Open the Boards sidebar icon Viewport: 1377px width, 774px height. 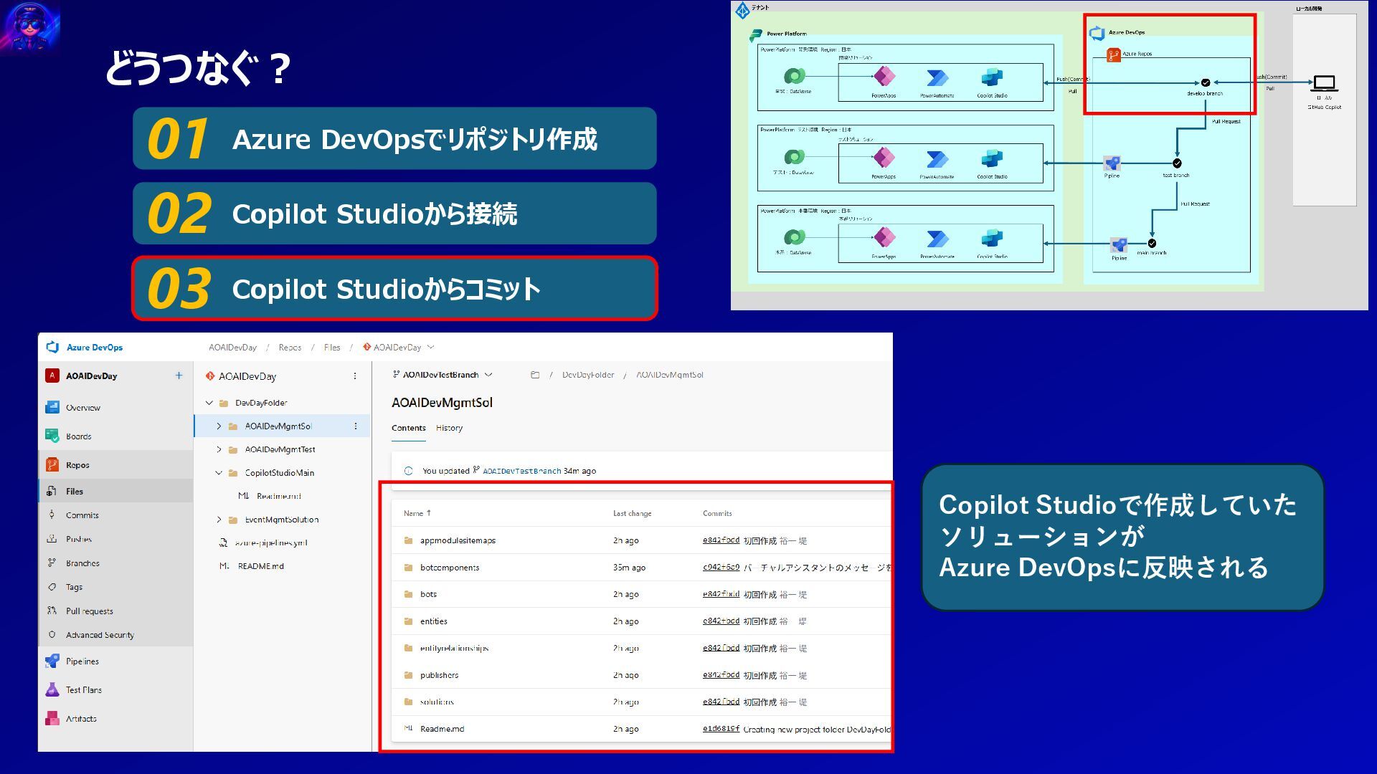[52, 436]
